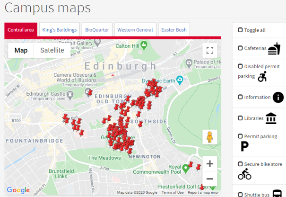
Task: Click the Cafeterias label text
Action: tap(255, 48)
